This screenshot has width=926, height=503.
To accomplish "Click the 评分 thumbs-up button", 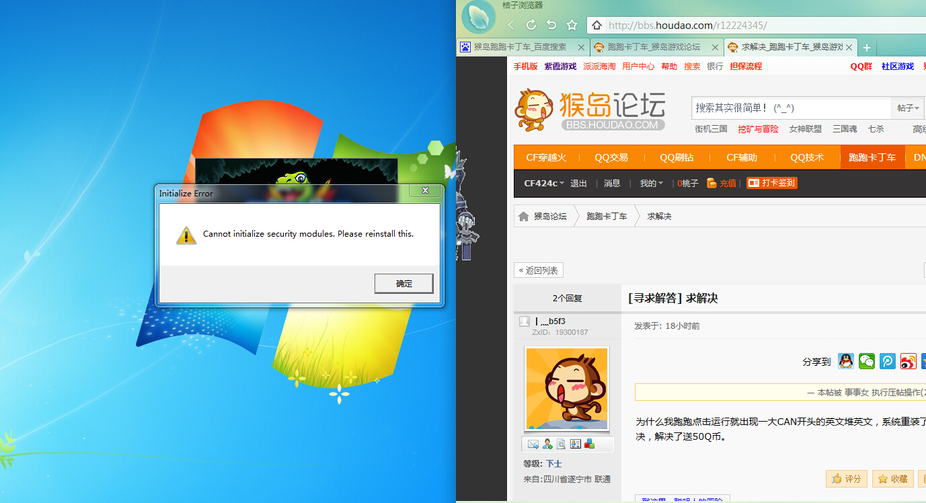I will point(847,479).
